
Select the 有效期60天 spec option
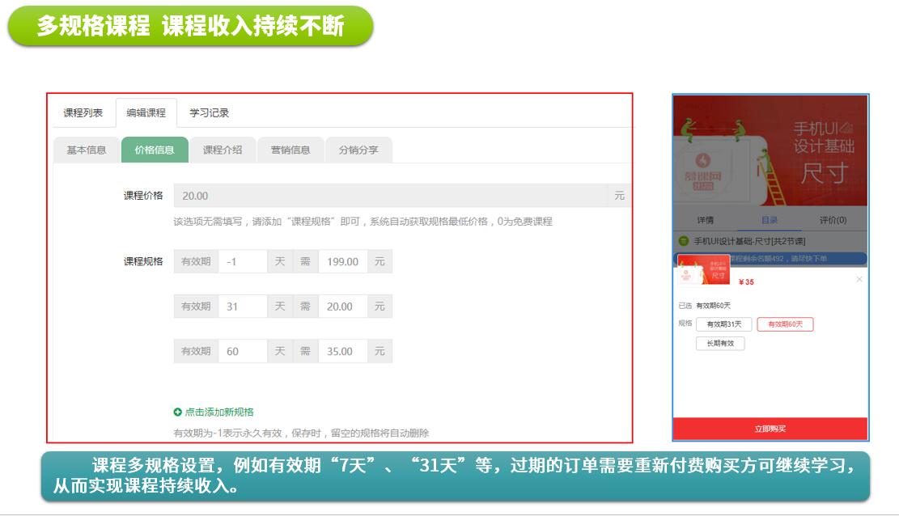785,324
